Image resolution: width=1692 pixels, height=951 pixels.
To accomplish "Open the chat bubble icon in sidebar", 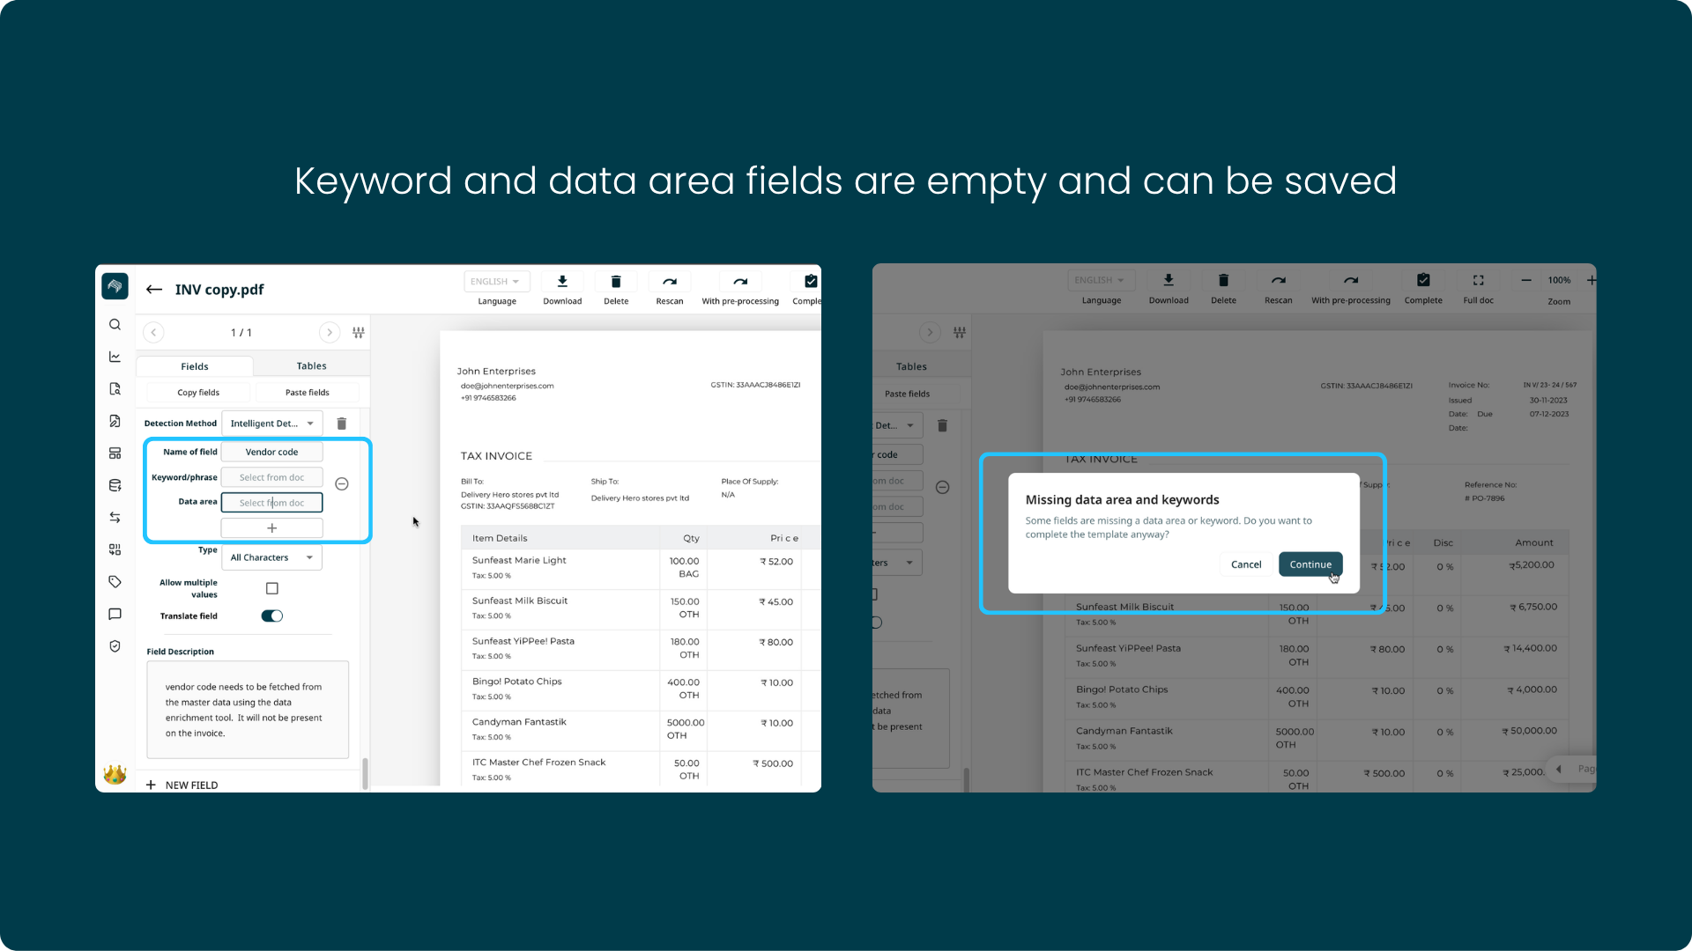I will pos(115,614).
